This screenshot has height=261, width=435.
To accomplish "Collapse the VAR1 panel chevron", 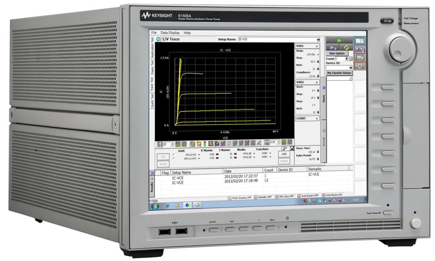I will [x=316, y=45].
